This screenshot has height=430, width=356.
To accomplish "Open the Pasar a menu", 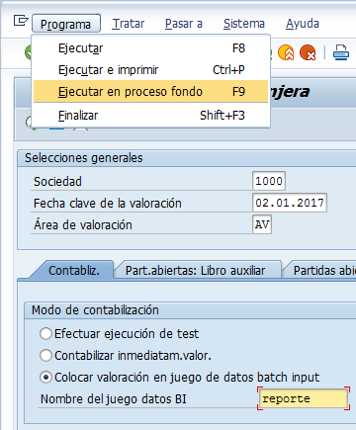I will (184, 24).
